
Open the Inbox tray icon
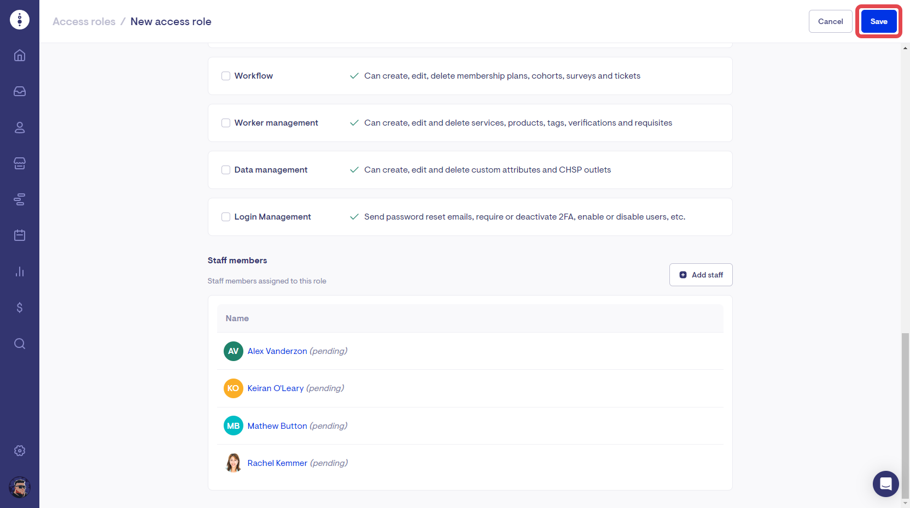tap(20, 91)
